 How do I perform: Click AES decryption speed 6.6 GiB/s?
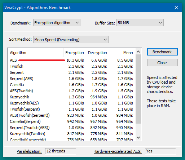[99, 60]
